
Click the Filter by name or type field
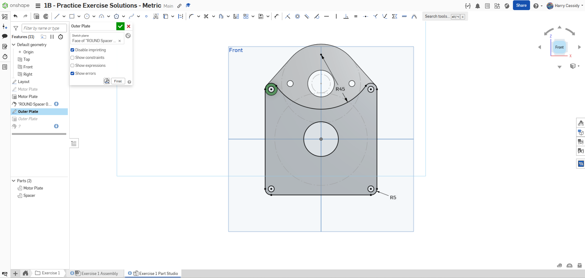coord(44,28)
